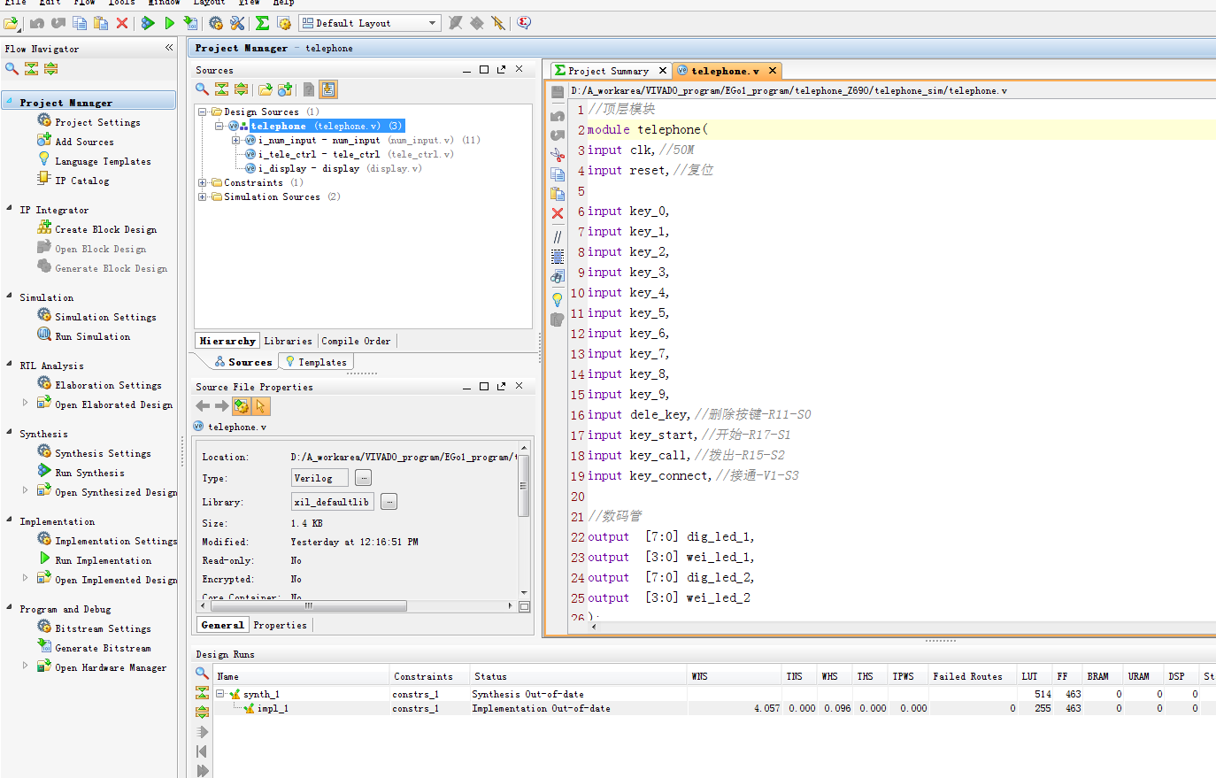The image size is (1216, 778).
Task: Switch to the Libraries tab below the Sources tree
Action: pyautogui.click(x=288, y=340)
